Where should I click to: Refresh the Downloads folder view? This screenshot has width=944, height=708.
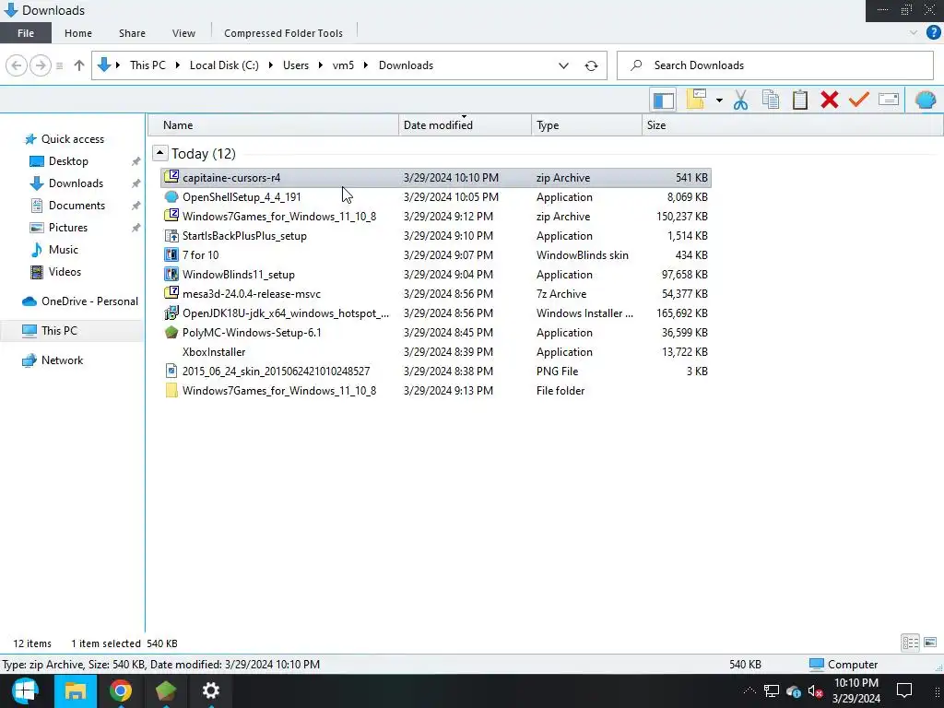click(x=591, y=65)
